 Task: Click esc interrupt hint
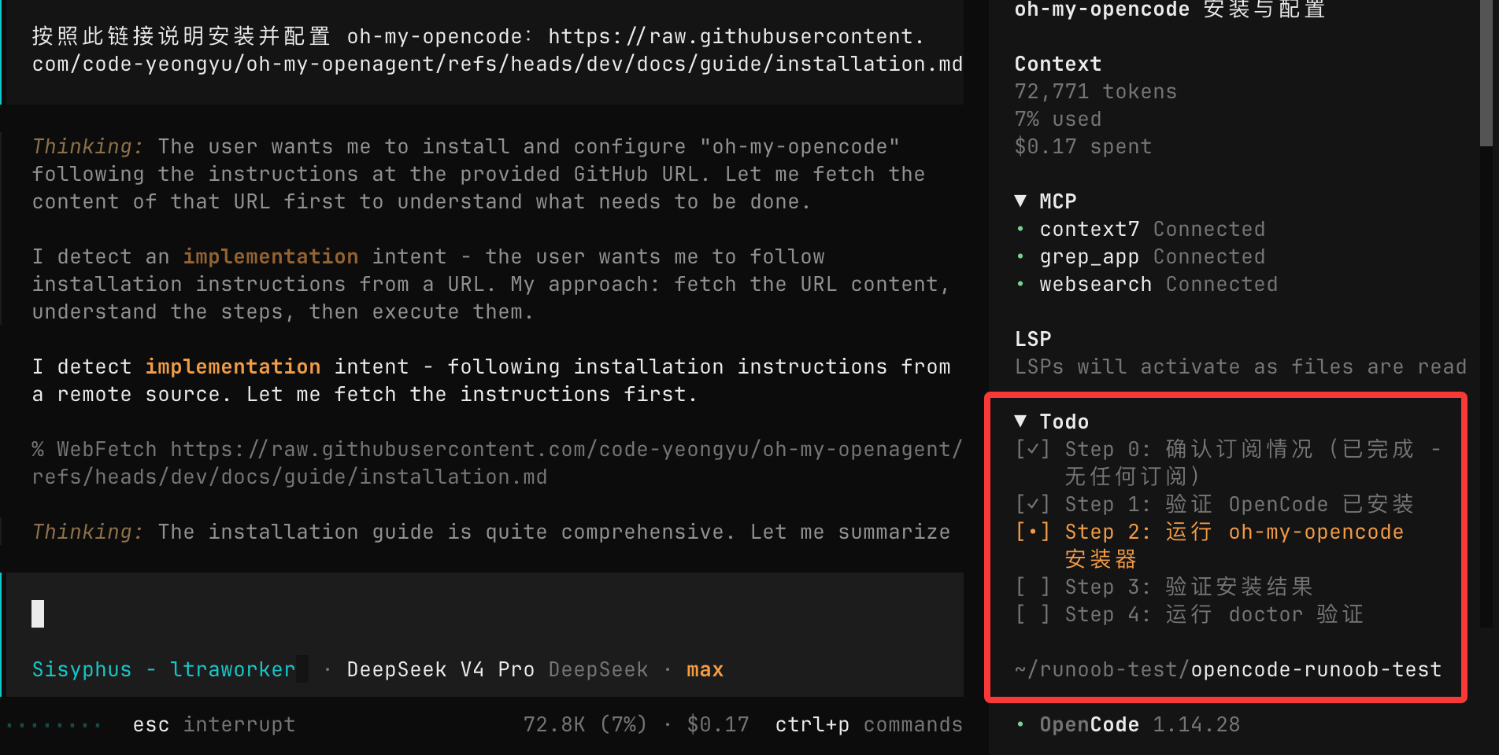point(214,724)
